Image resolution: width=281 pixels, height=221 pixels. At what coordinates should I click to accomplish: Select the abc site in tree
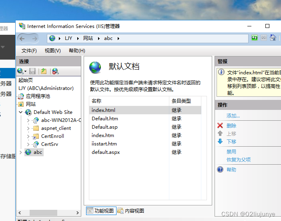(x=38, y=152)
